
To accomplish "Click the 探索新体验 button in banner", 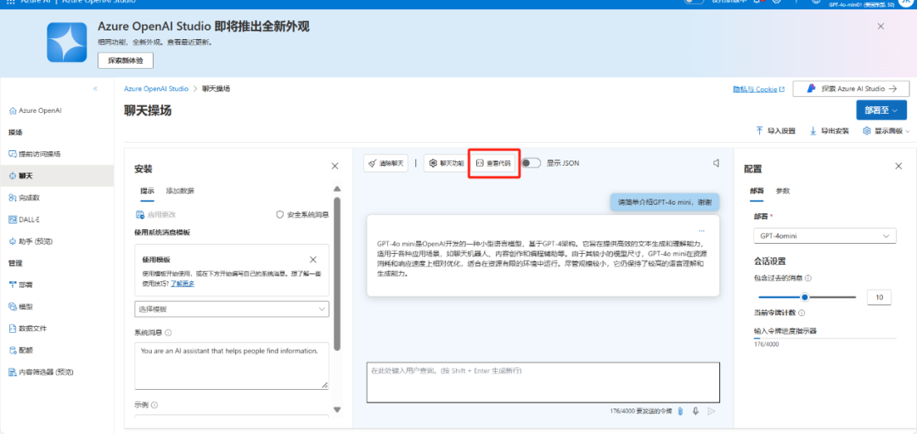I will (126, 60).
